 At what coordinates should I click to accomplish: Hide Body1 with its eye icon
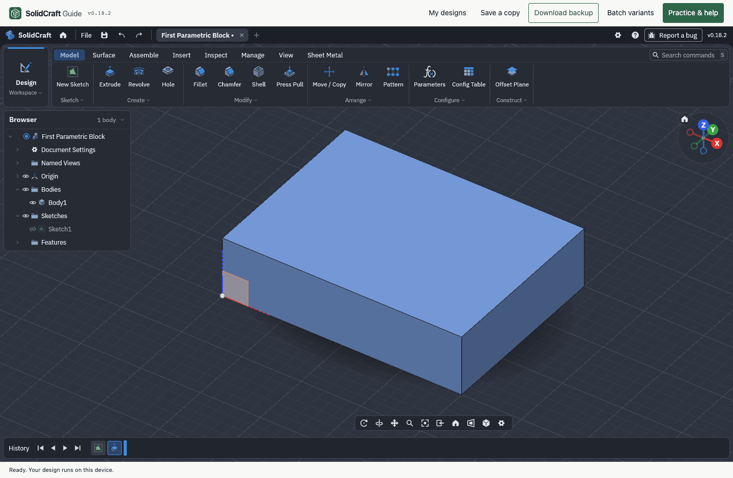point(33,202)
